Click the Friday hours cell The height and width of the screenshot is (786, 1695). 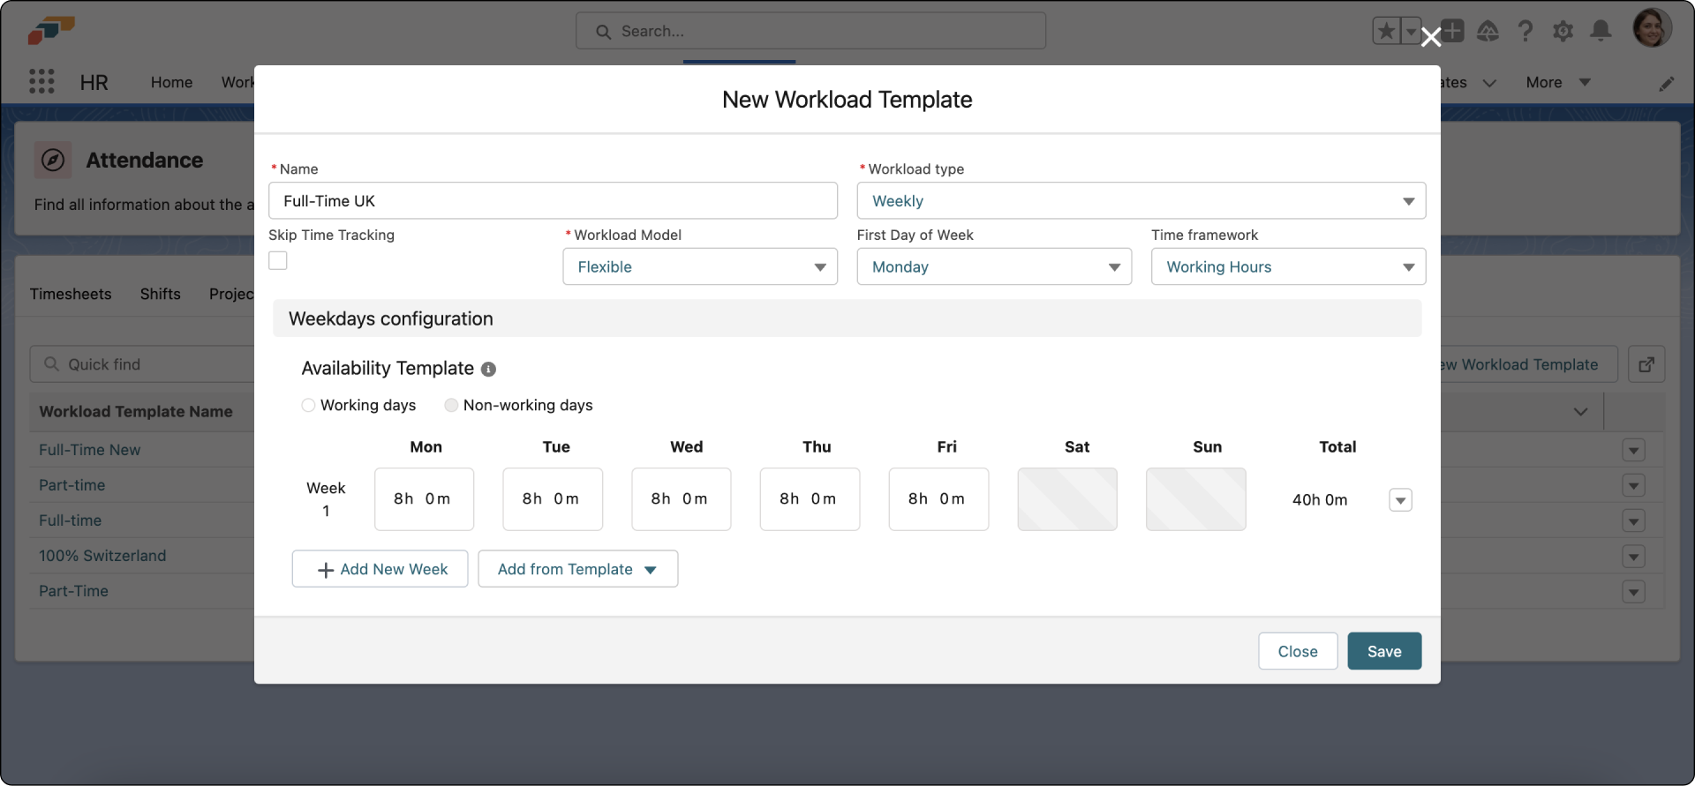click(938, 499)
